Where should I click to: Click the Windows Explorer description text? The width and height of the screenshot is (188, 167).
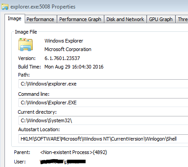pyautogui.click(x=64, y=41)
